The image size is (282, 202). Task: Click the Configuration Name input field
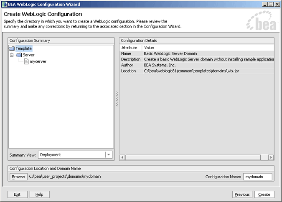(x=257, y=177)
